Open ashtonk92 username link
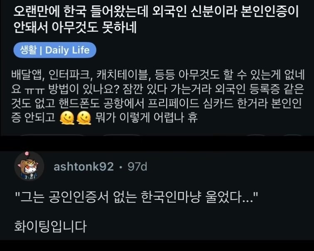314x251 pixels. (x=84, y=167)
